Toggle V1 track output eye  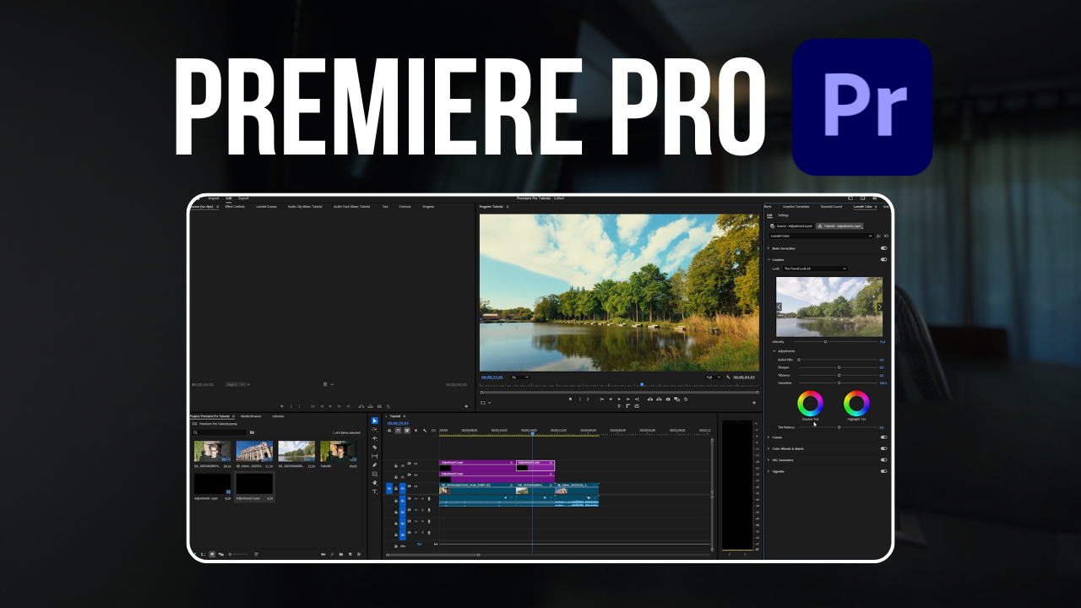pyautogui.click(x=416, y=486)
